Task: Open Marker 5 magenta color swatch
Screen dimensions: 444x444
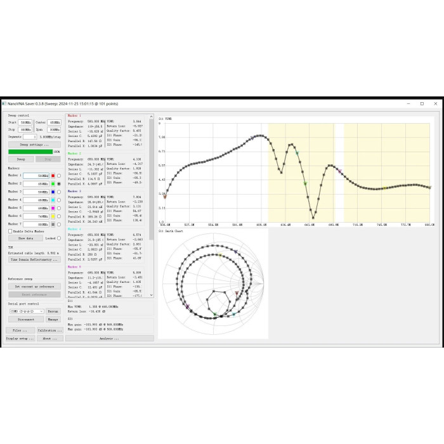Action: 53,208
